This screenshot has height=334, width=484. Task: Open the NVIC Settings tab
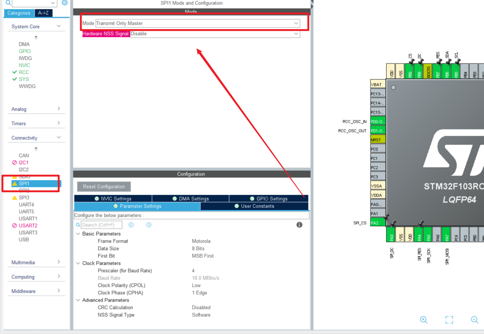[x=113, y=199]
